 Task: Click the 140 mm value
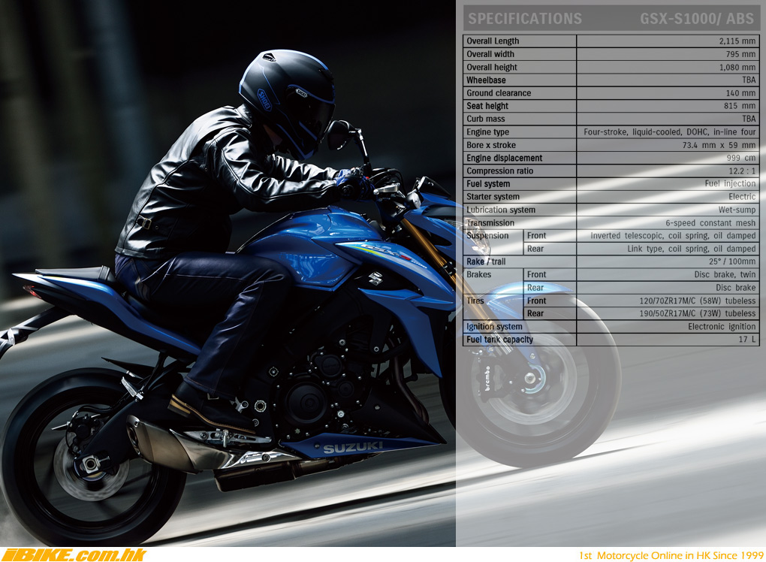740,93
